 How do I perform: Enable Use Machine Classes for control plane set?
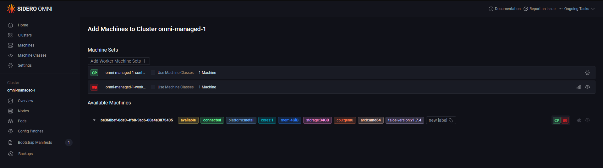(153, 73)
